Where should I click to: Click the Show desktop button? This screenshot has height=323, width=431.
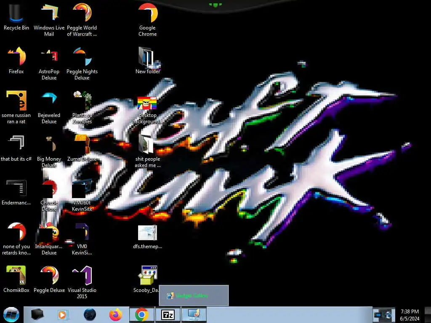pos(428,315)
